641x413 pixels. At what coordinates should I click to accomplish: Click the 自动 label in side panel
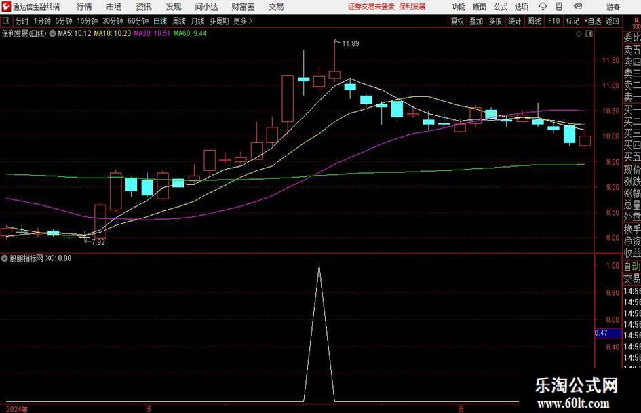(x=632, y=267)
